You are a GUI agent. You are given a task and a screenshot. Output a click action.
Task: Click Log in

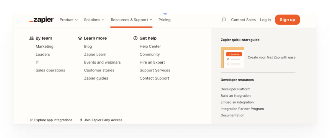tap(265, 20)
